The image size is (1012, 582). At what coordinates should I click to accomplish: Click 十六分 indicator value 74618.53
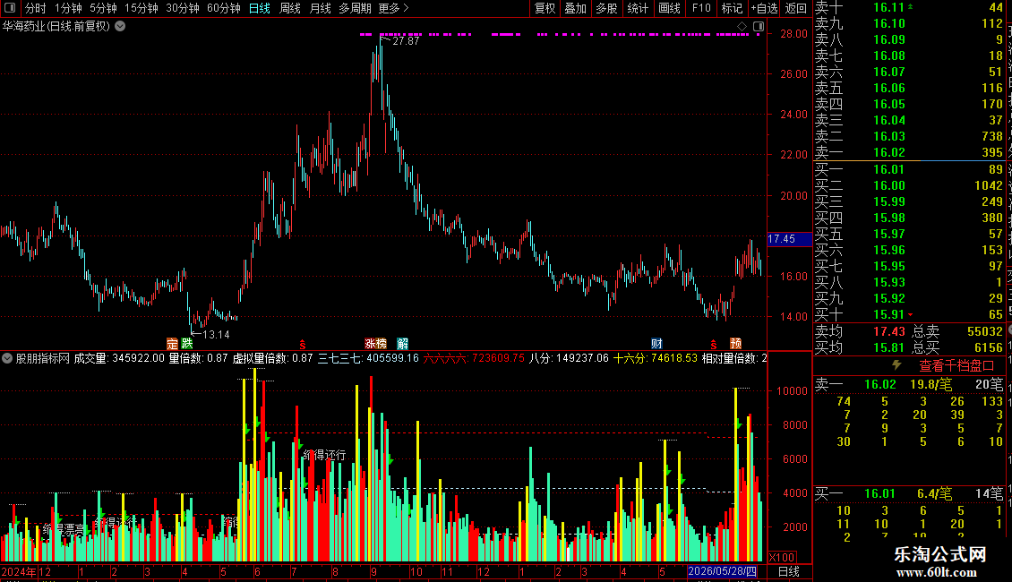(x=673, y=357)
